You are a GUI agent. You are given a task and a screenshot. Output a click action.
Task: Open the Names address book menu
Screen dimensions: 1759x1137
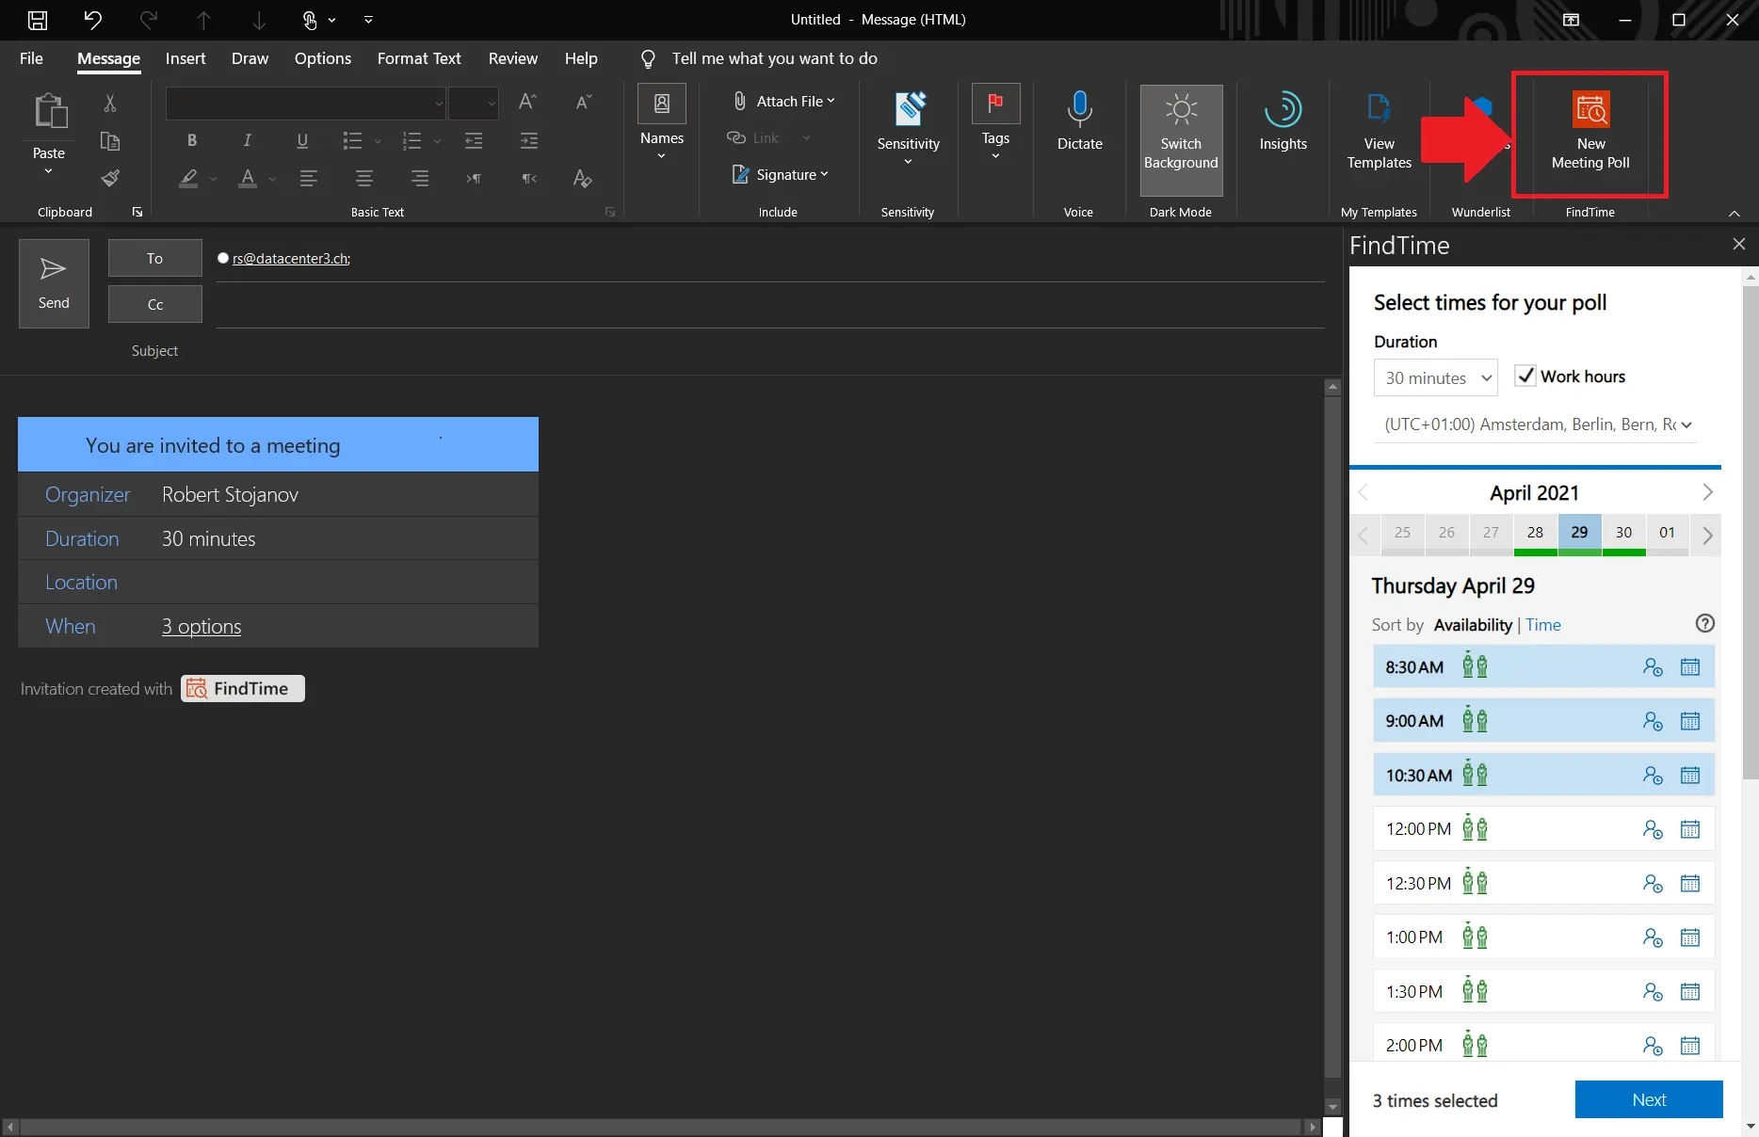[662, 122]
